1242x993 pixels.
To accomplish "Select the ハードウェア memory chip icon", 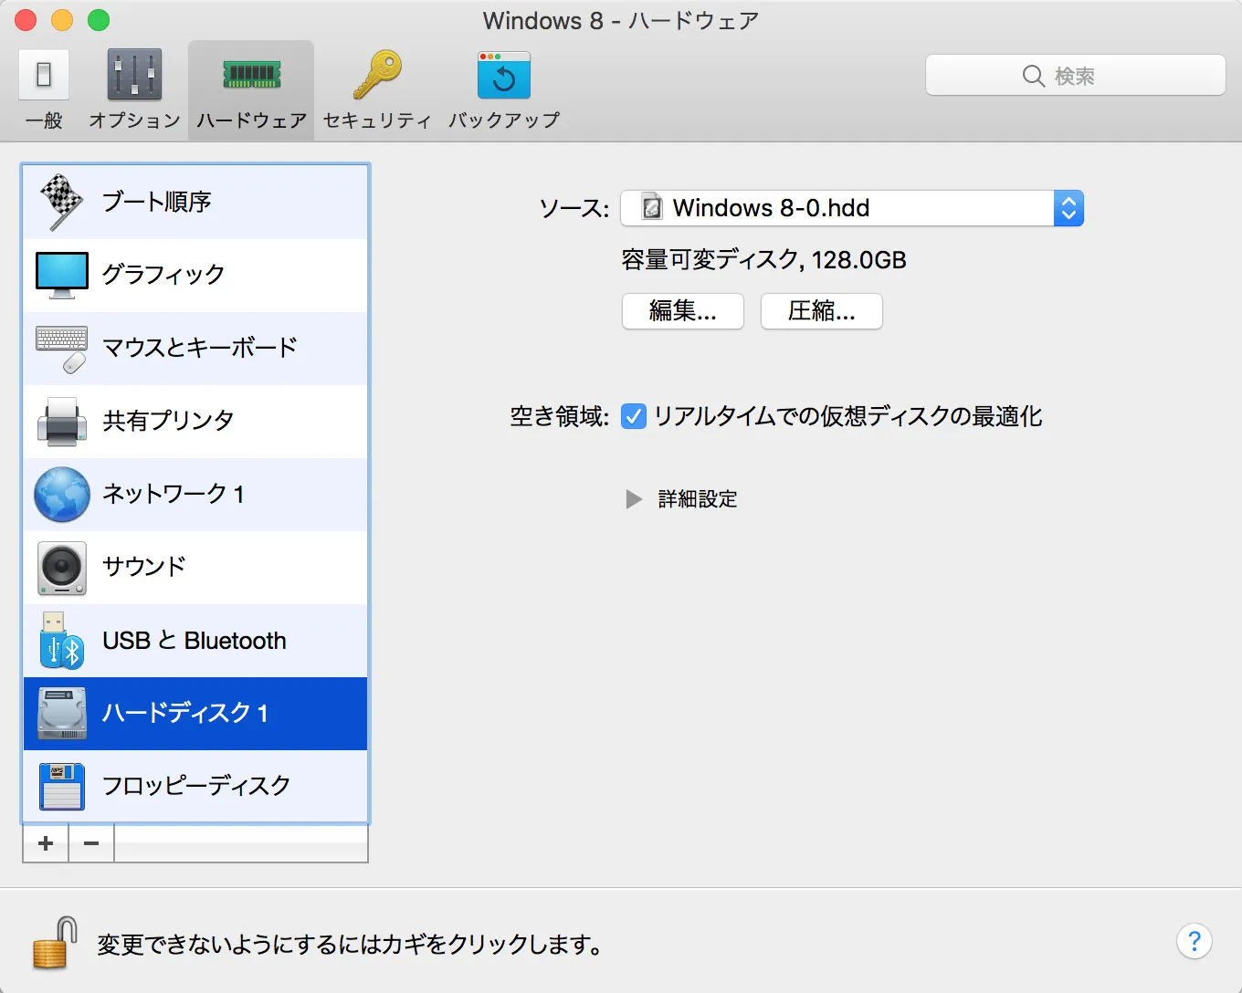I will [x=252, y=74].
